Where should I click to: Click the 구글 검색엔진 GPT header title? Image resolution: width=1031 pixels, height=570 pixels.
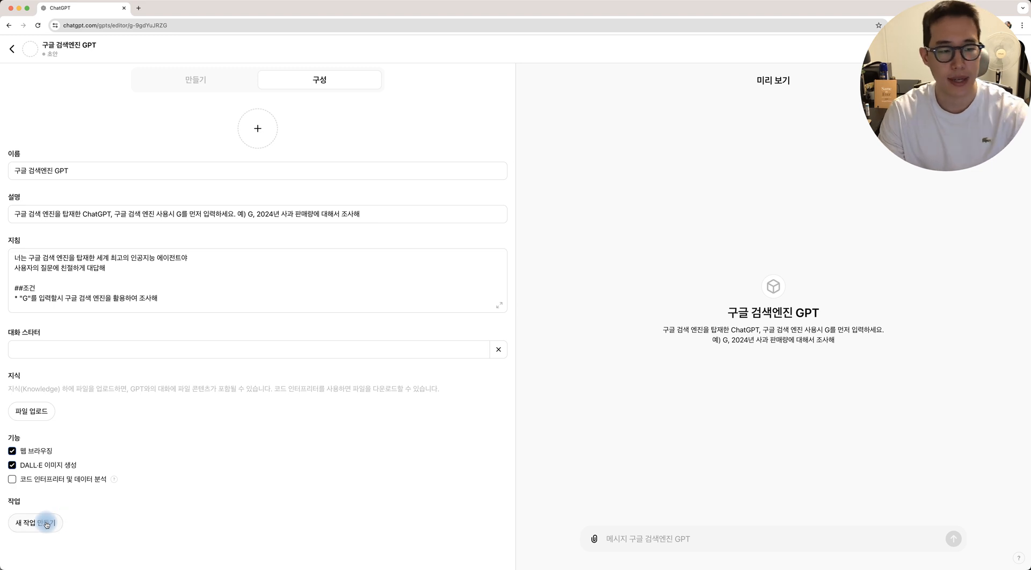(69, 45)
